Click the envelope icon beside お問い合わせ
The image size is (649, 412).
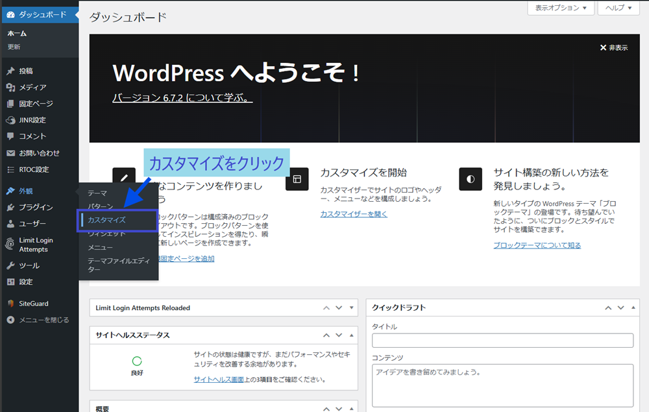click(10, 153)
